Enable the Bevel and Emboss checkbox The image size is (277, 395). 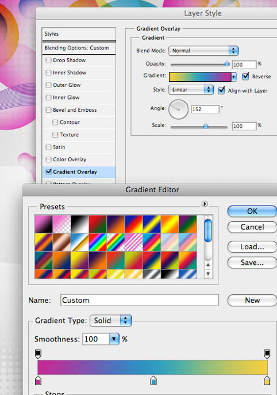coord(48,110)
